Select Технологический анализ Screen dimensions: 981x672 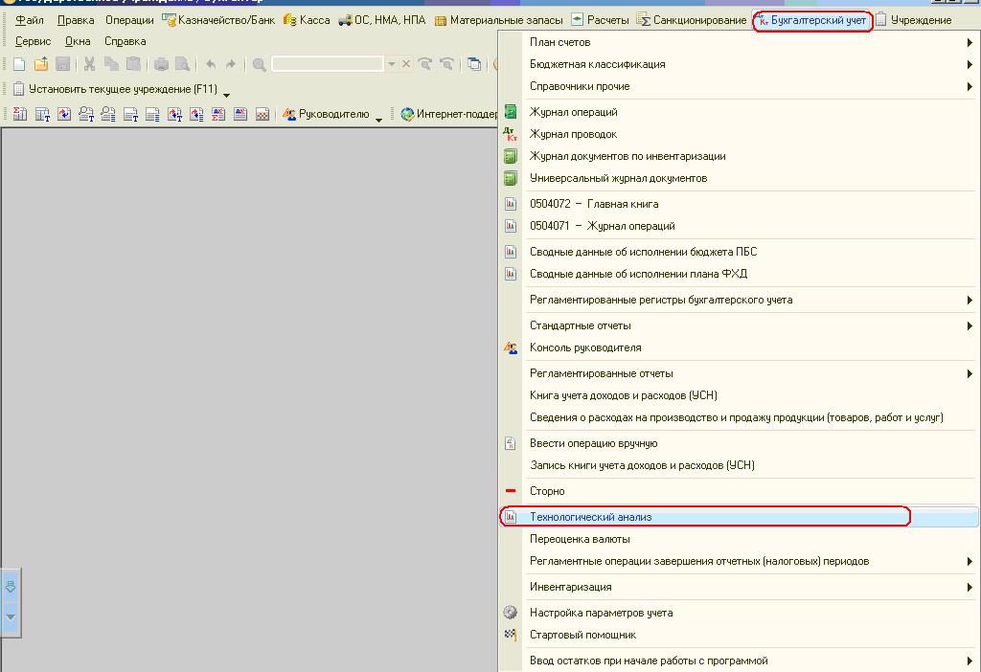pos(740,517)
